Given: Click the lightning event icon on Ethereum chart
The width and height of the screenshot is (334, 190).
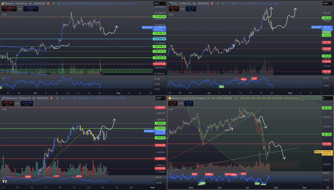Looking at the screenshot, I should [107, 173].
